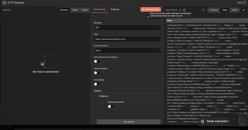This screenshot has height=130, width=248.
Task: Open the Docs link
Action: pyautogui.click(x=242, y=3)
